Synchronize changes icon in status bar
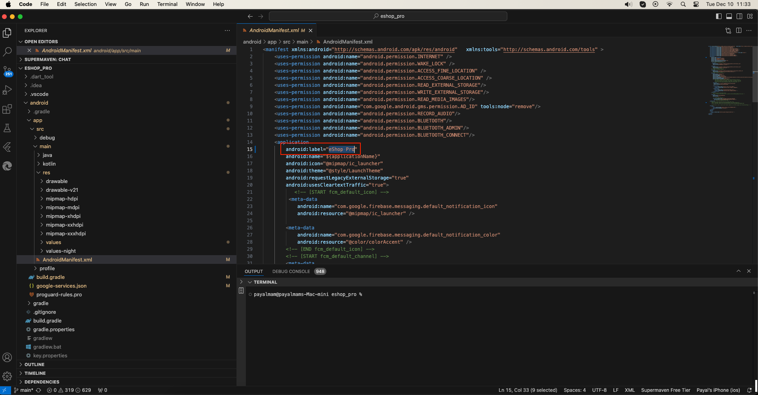 38,390
